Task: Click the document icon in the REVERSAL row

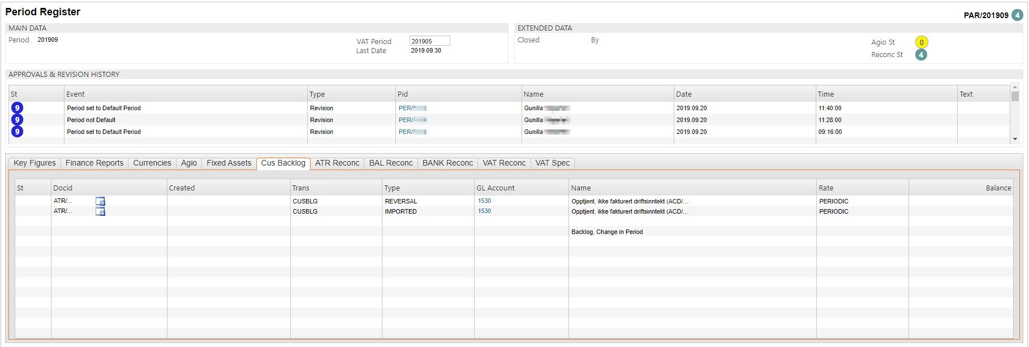Action: 100,201
